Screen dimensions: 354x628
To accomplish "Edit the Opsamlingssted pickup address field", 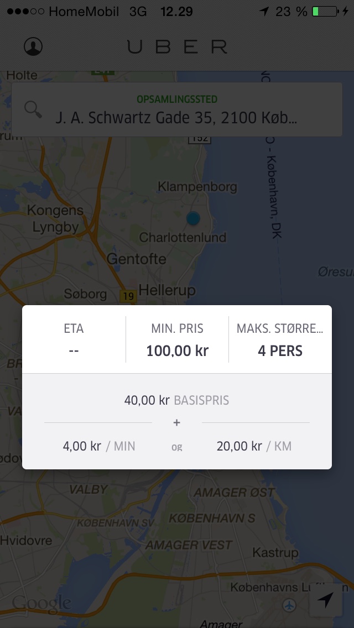I will [177, 110].
